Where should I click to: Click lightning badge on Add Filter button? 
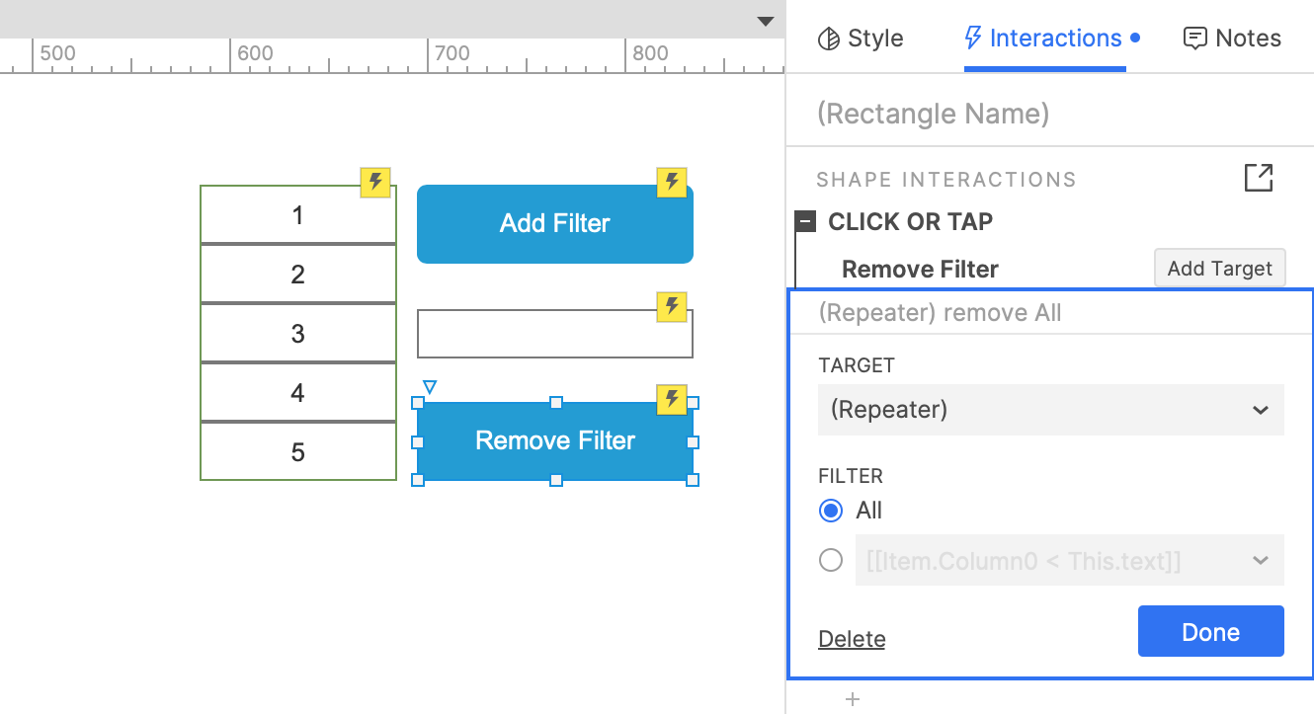[x=672, y=183]
